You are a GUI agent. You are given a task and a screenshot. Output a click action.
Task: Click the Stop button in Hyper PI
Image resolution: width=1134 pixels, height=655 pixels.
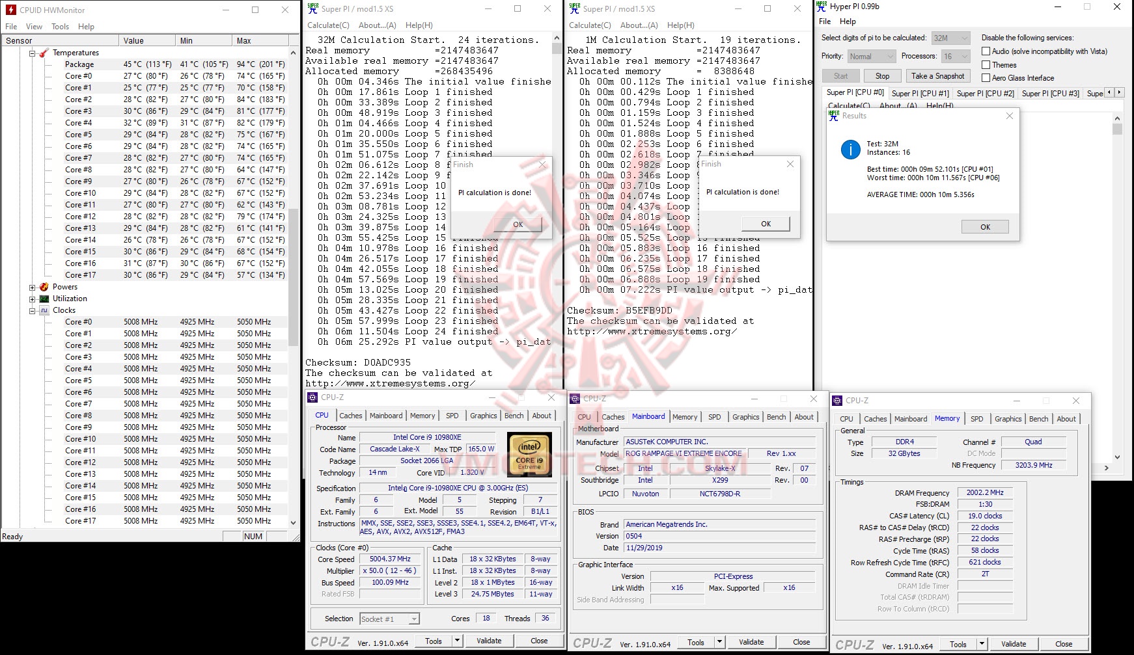882,76
